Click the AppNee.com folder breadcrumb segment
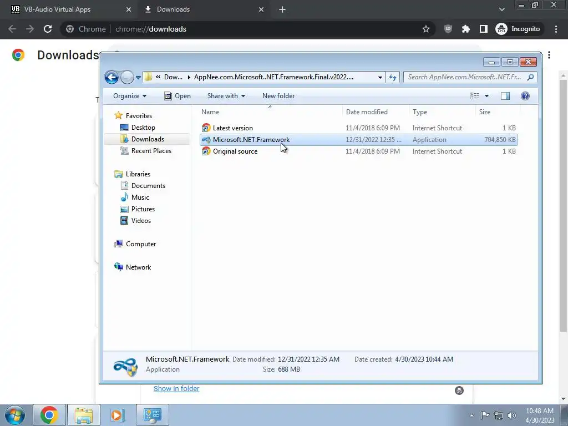Viewport: 568px width, 426px height. 273,77
